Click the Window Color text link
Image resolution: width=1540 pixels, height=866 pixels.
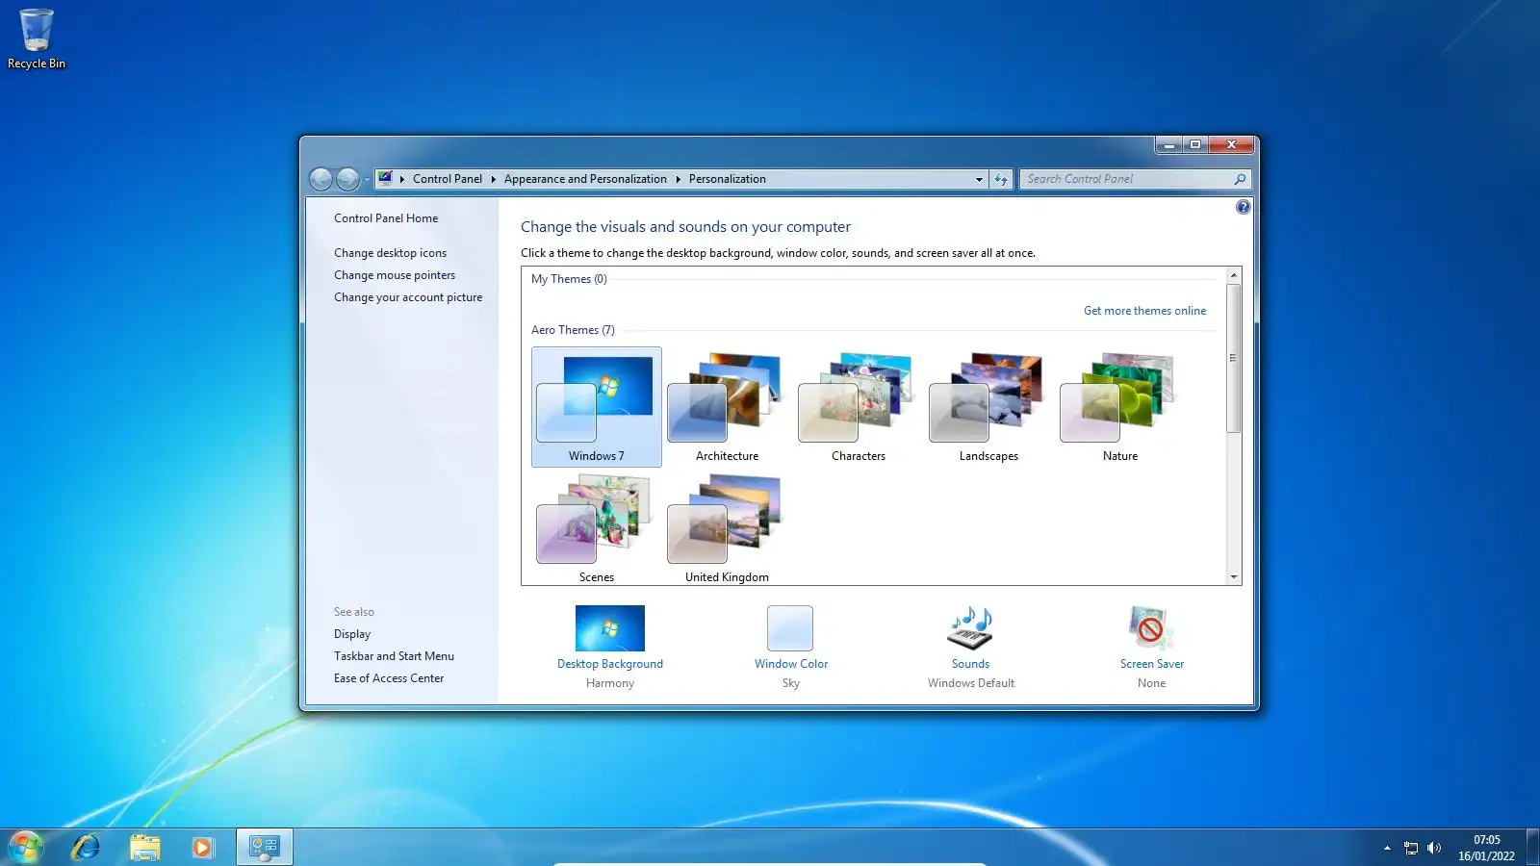pyautogui.click(x=791, y=664)
